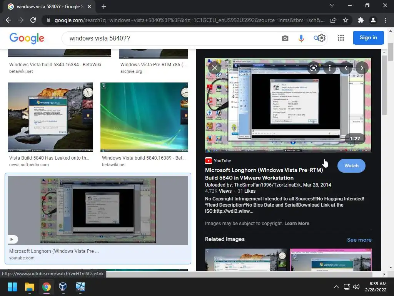Open the Microsoft Longhorn Build 5840 title link
The width and height of the screenshot is (394, 296).
click(x=264, y=174)
